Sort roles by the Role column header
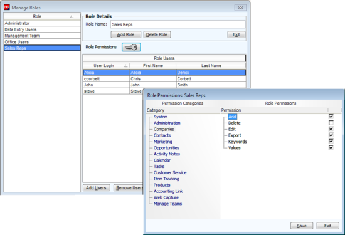The height and width of the screenshot is (235, 345). tap(42, 16)
